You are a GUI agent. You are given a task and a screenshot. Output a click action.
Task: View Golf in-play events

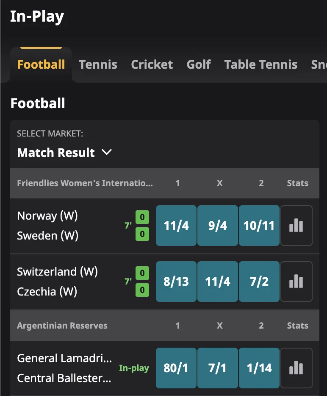coord(199,64)
